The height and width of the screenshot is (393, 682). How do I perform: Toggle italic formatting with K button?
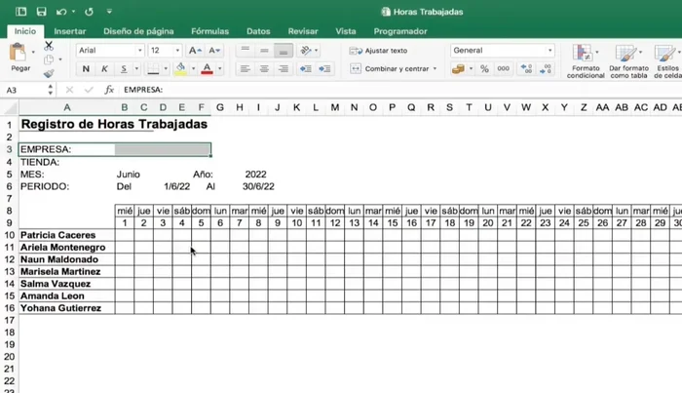tap(104, 69)
